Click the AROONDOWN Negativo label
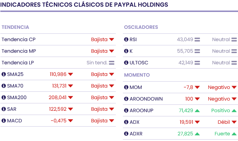The width and height of the screenshot is (238, 141). click(219, 99)
